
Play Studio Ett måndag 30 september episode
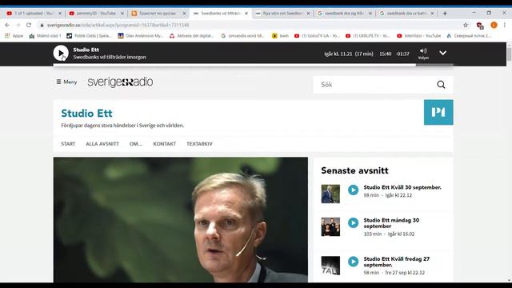tap(353, 222)
